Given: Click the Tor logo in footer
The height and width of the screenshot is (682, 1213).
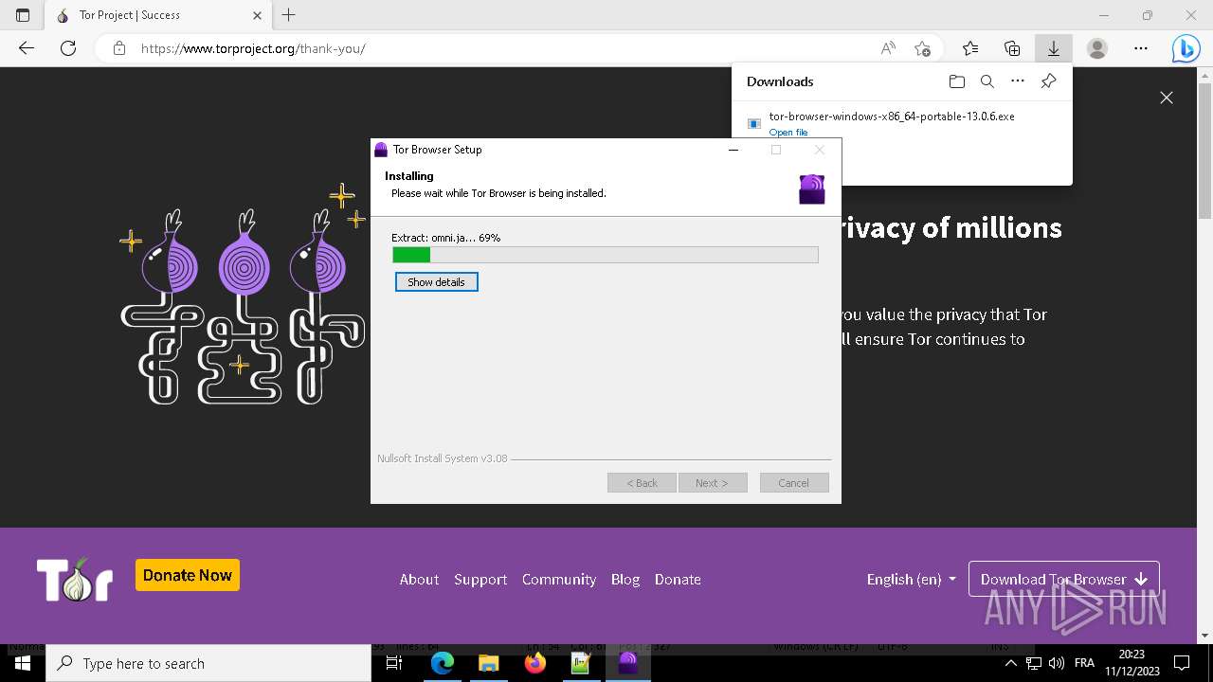Looking at the screenshot, I should pos(75,579).
